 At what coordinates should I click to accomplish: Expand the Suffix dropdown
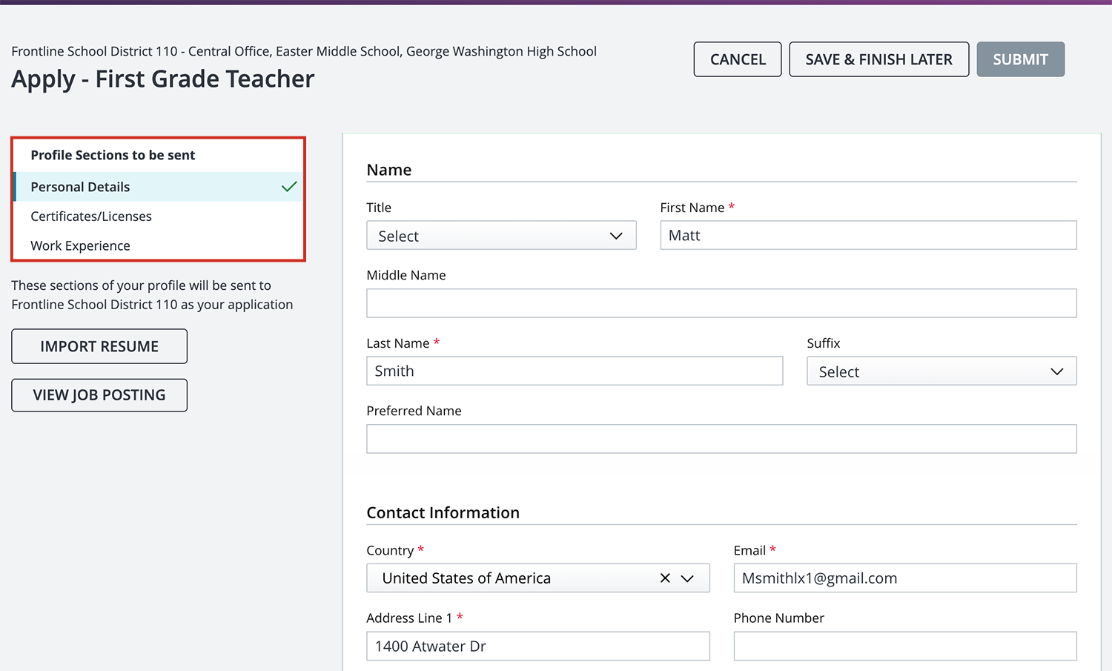(941, 371)
